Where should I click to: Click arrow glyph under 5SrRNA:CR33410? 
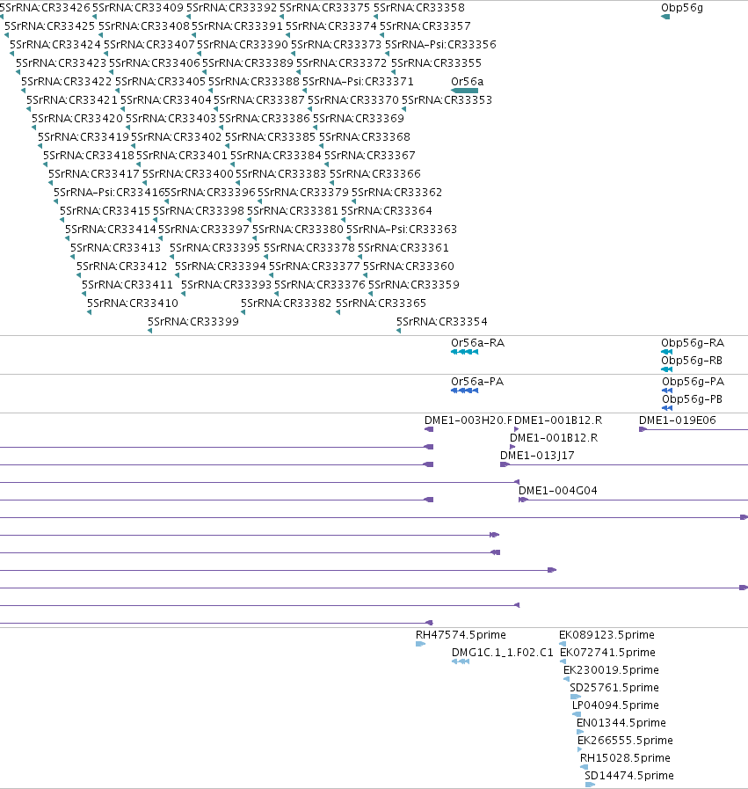coord(89,312)
